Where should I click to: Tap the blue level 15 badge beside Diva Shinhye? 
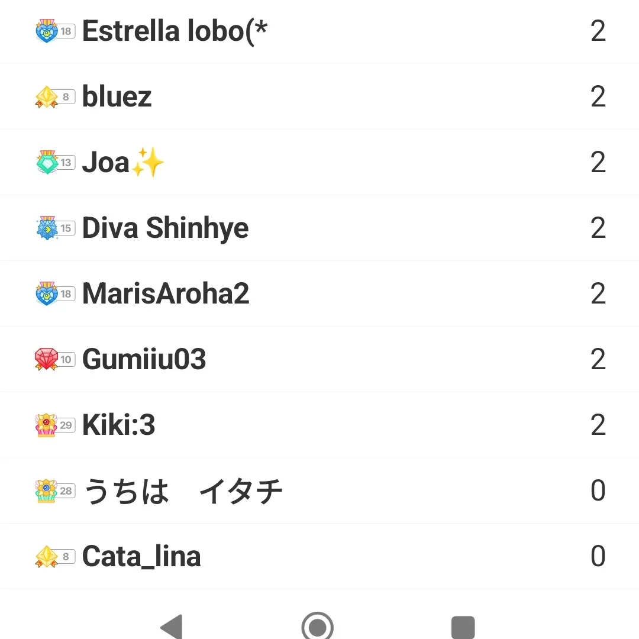point(54,228)
